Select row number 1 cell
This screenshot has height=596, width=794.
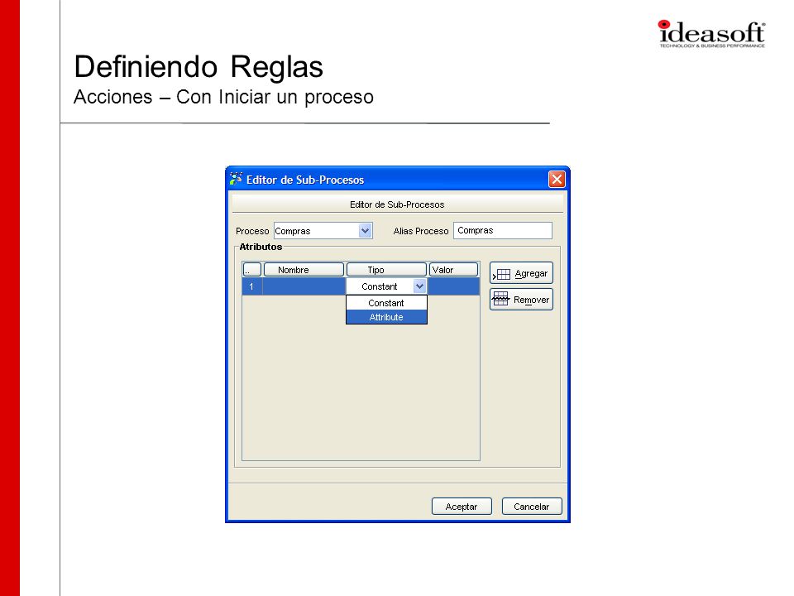click(x=251, y=286)
